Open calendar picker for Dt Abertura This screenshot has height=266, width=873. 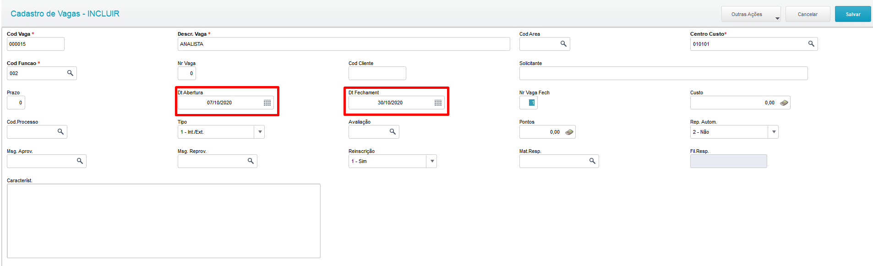267,103
